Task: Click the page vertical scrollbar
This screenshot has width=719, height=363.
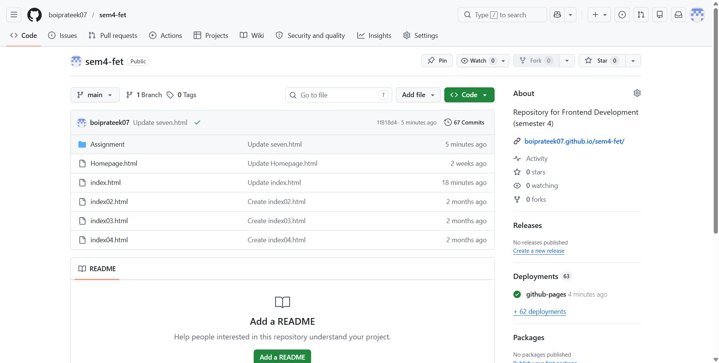Action: [x=715, y=120]
